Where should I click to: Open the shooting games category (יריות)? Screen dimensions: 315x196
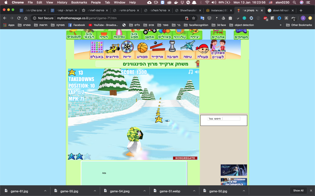click(x=127, y=50)
